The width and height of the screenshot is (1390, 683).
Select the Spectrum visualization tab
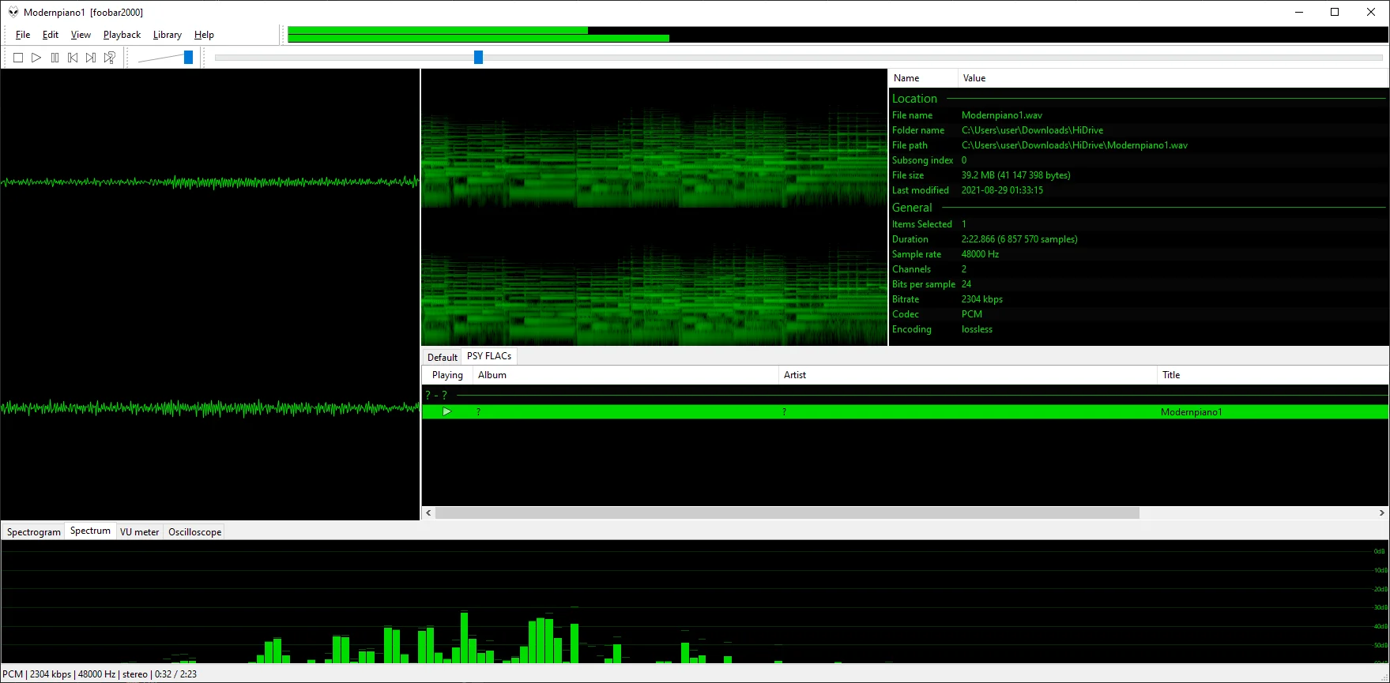(x=90, y=531)
